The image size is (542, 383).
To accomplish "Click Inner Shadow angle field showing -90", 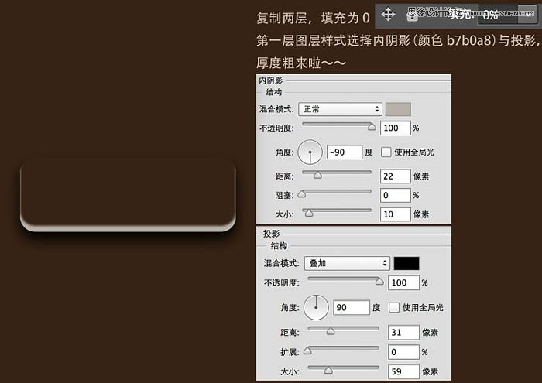I will point(345,152).
